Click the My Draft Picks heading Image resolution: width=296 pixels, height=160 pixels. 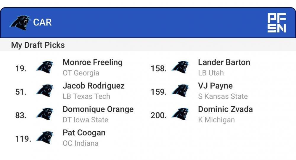pos(38,45)
